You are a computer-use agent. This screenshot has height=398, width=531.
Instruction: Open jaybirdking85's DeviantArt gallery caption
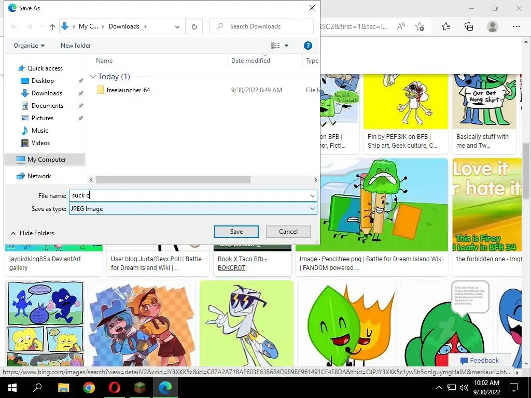point(45,263)
